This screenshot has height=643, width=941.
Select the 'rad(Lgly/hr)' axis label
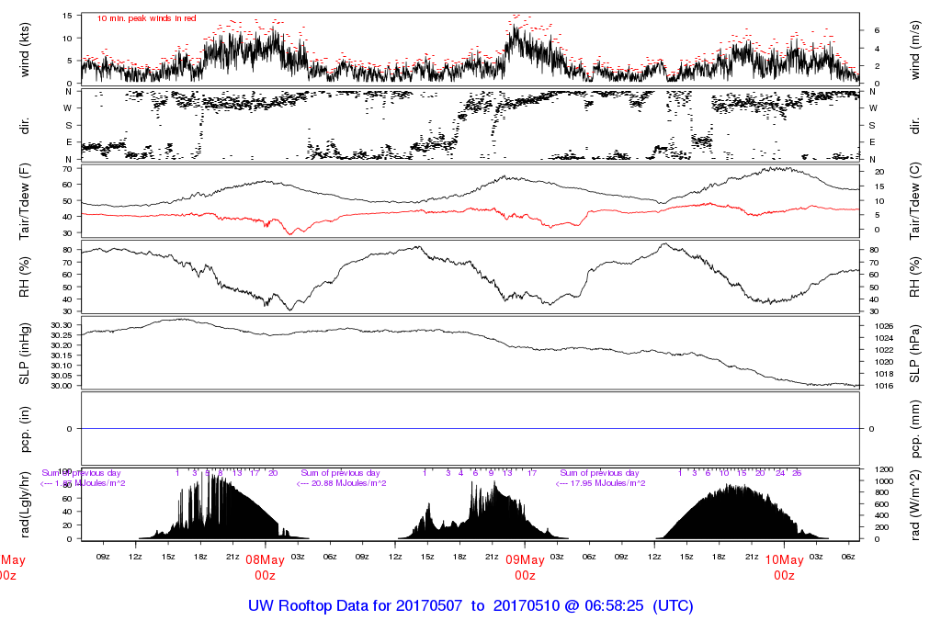point(25,504)
